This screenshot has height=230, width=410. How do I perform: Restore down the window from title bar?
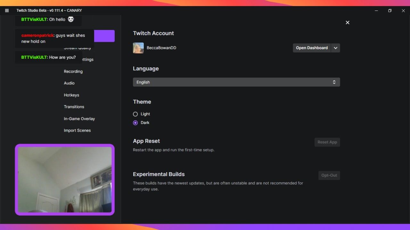point(390,11)
